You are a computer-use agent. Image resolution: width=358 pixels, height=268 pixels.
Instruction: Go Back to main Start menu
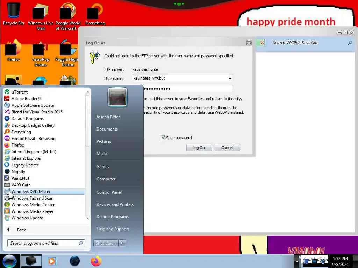pyautogui.click(x=47, y=230)
